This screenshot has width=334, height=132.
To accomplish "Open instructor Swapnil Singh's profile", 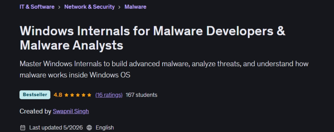I will [71, 111].
